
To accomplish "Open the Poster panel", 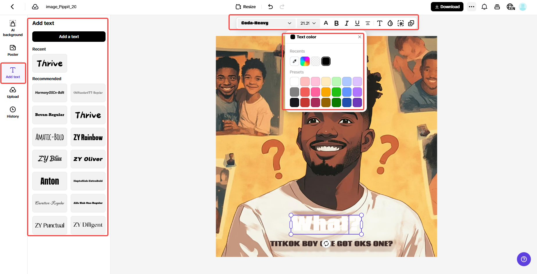I will tap(13, 50).
